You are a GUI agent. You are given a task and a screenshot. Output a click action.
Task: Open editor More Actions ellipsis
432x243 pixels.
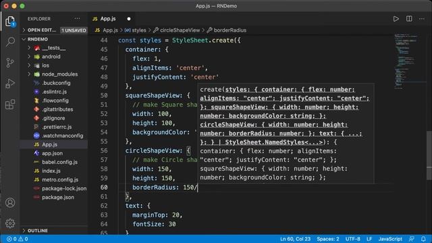pyautogui.click(x=422, y=19)
